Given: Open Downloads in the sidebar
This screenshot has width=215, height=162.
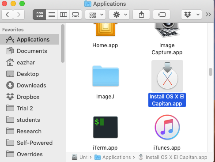Looking at the screenshot, I should pos(30,85).
